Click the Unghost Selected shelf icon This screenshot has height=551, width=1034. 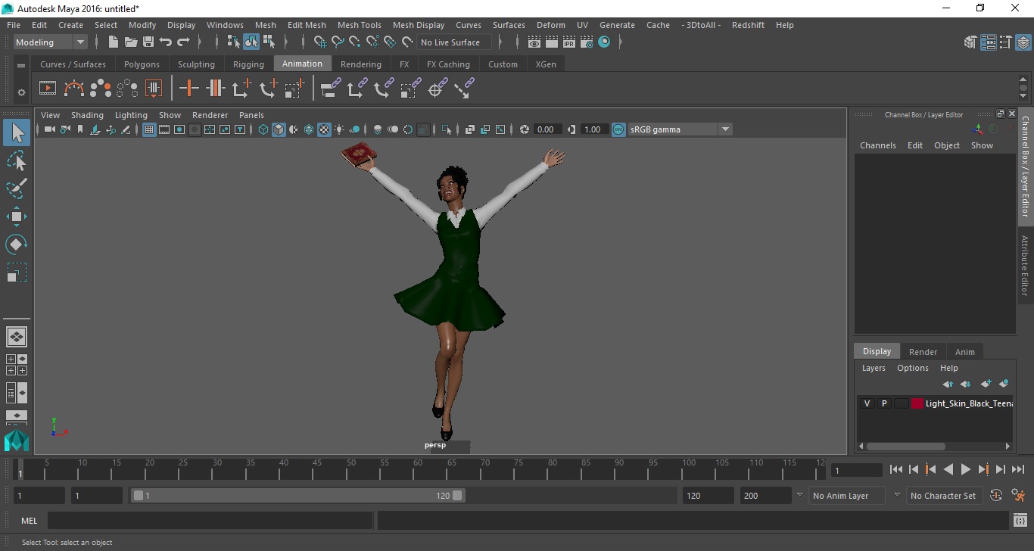pos(127,89)
